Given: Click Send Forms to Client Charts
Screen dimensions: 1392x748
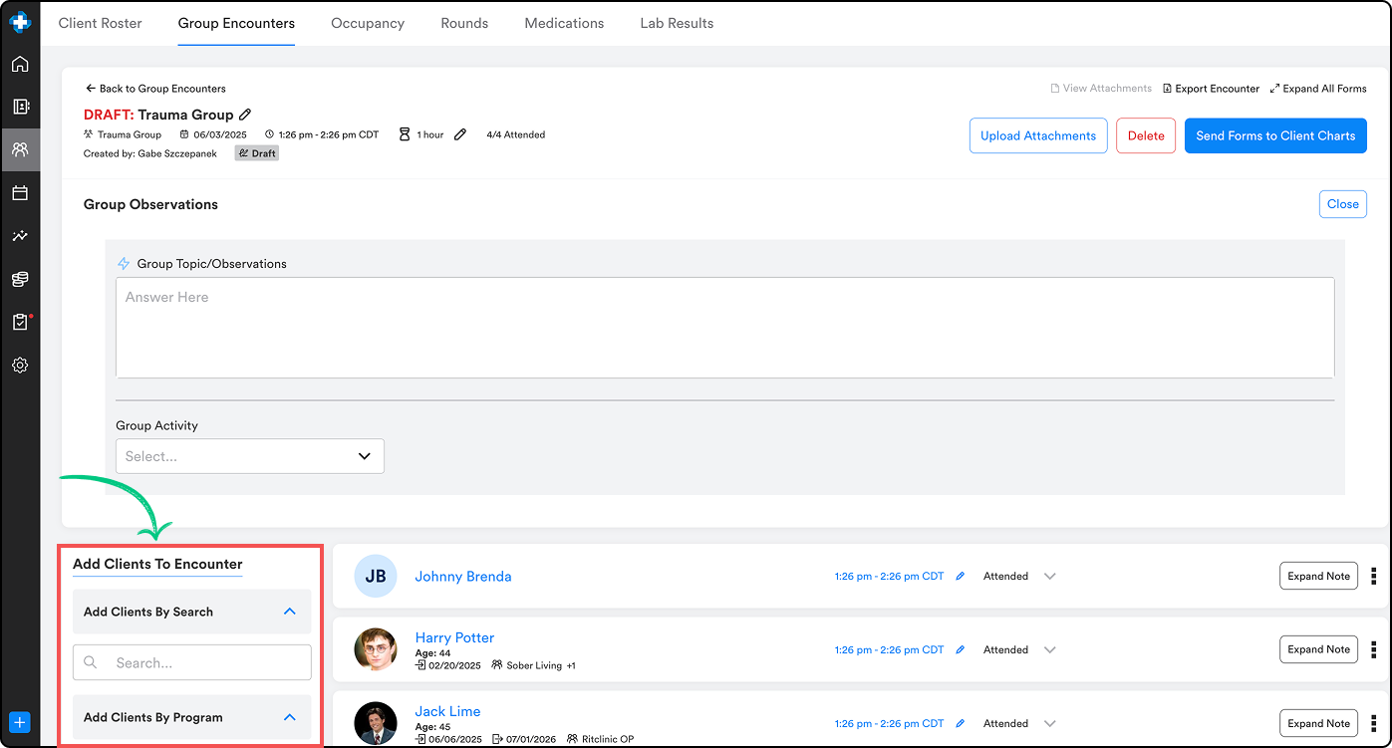Looking at the screenshot, I should (1275, 135).
